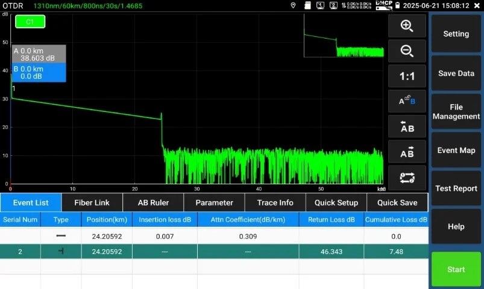Screen dimensions: 484x289
Task: Select cursor B readout box
Action: [x=39, y=72]
